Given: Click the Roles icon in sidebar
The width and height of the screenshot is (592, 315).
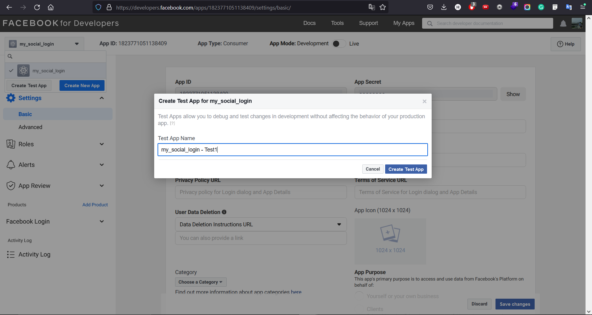Looking at the screenshot, I should coord(11,144).
